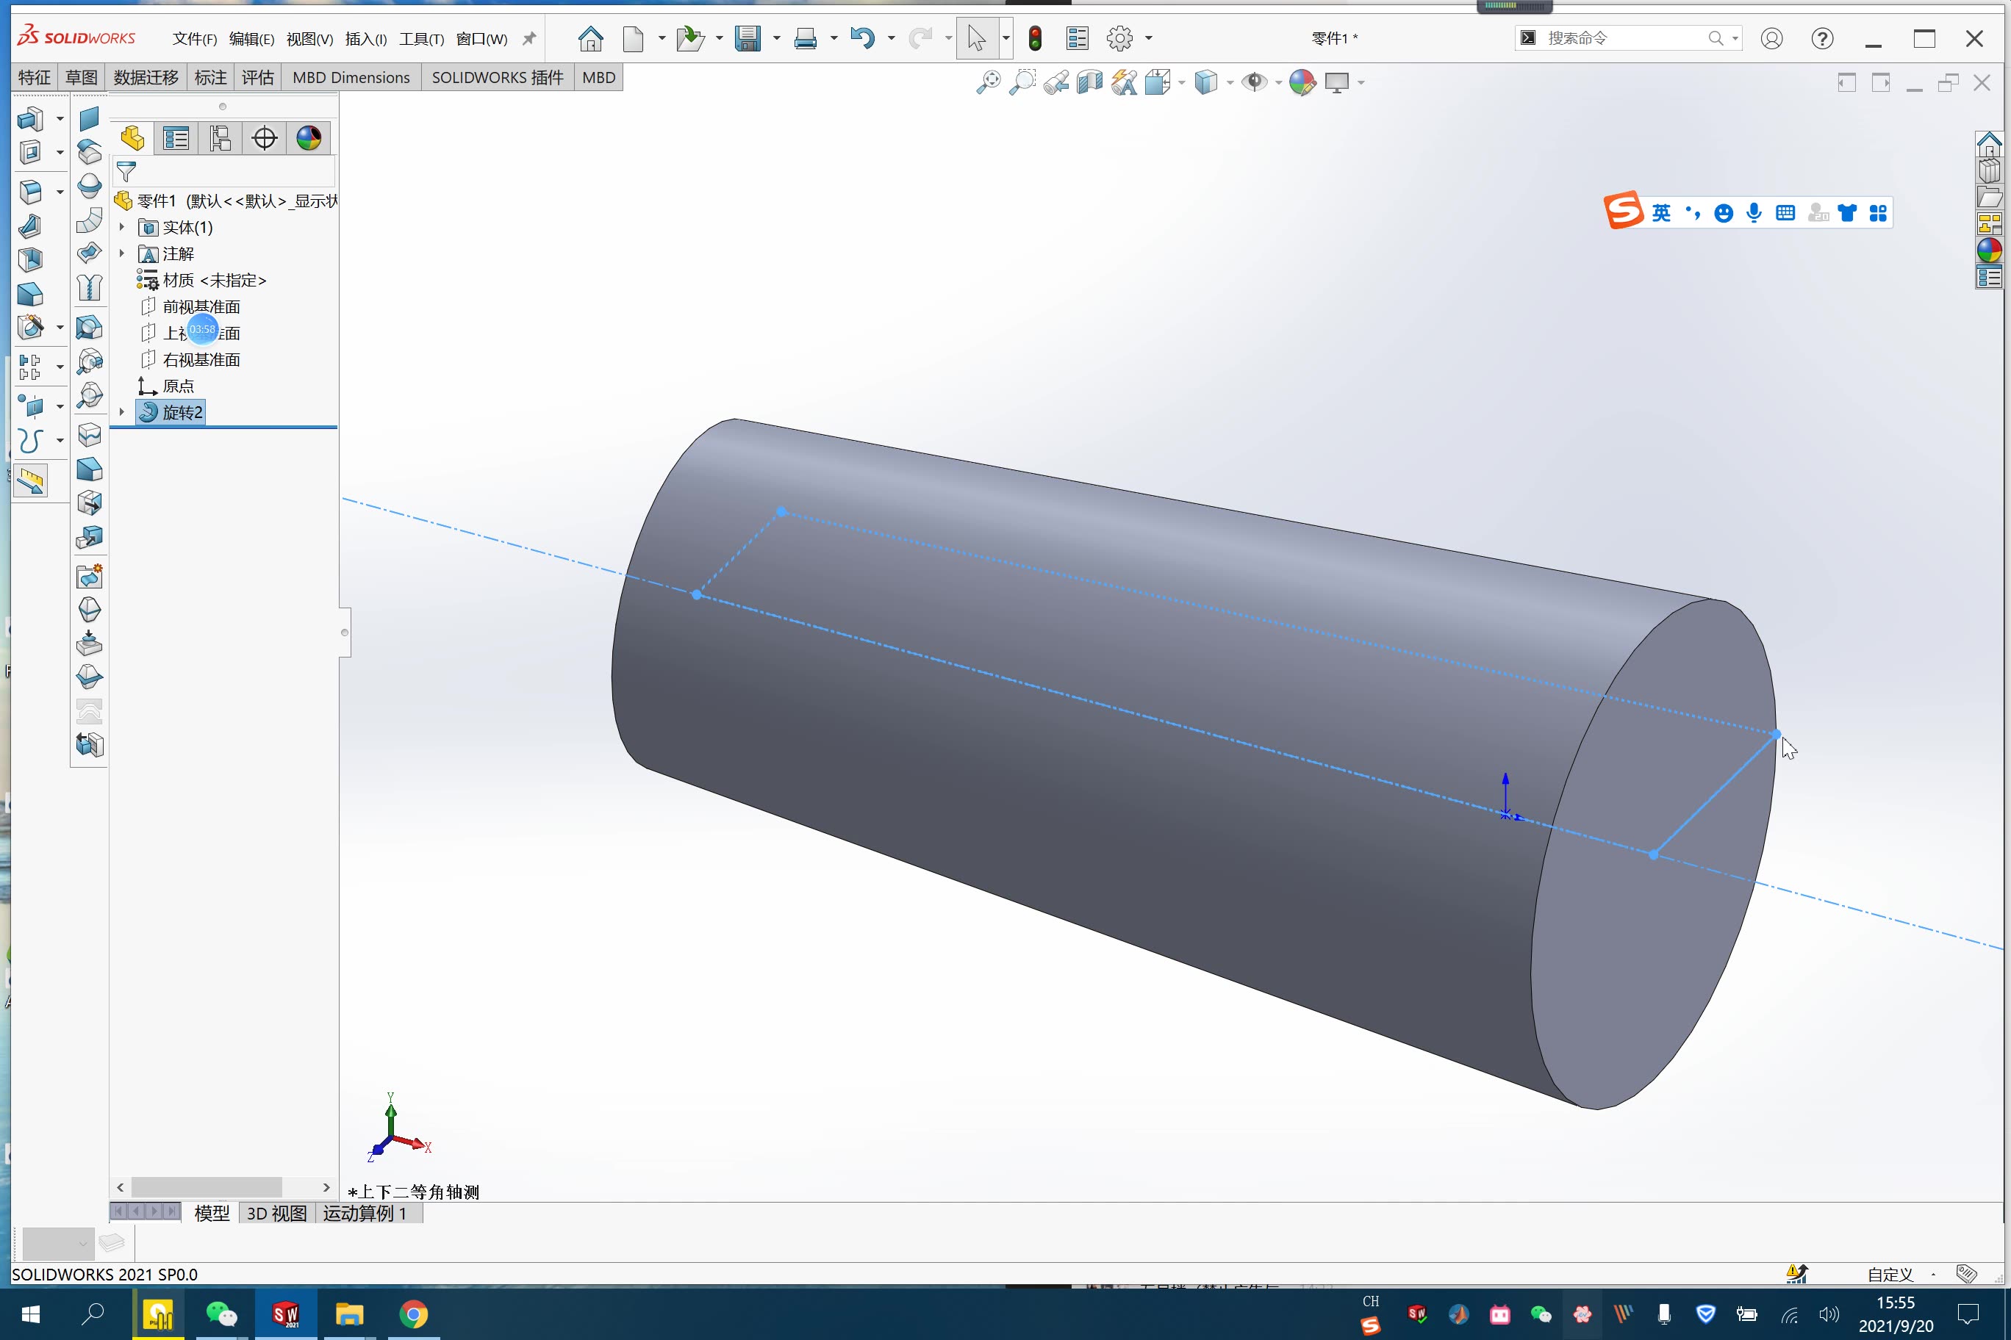Toggle Sogou input language 英 button
2011x1340 pixels.
(x=1660, y=213)
